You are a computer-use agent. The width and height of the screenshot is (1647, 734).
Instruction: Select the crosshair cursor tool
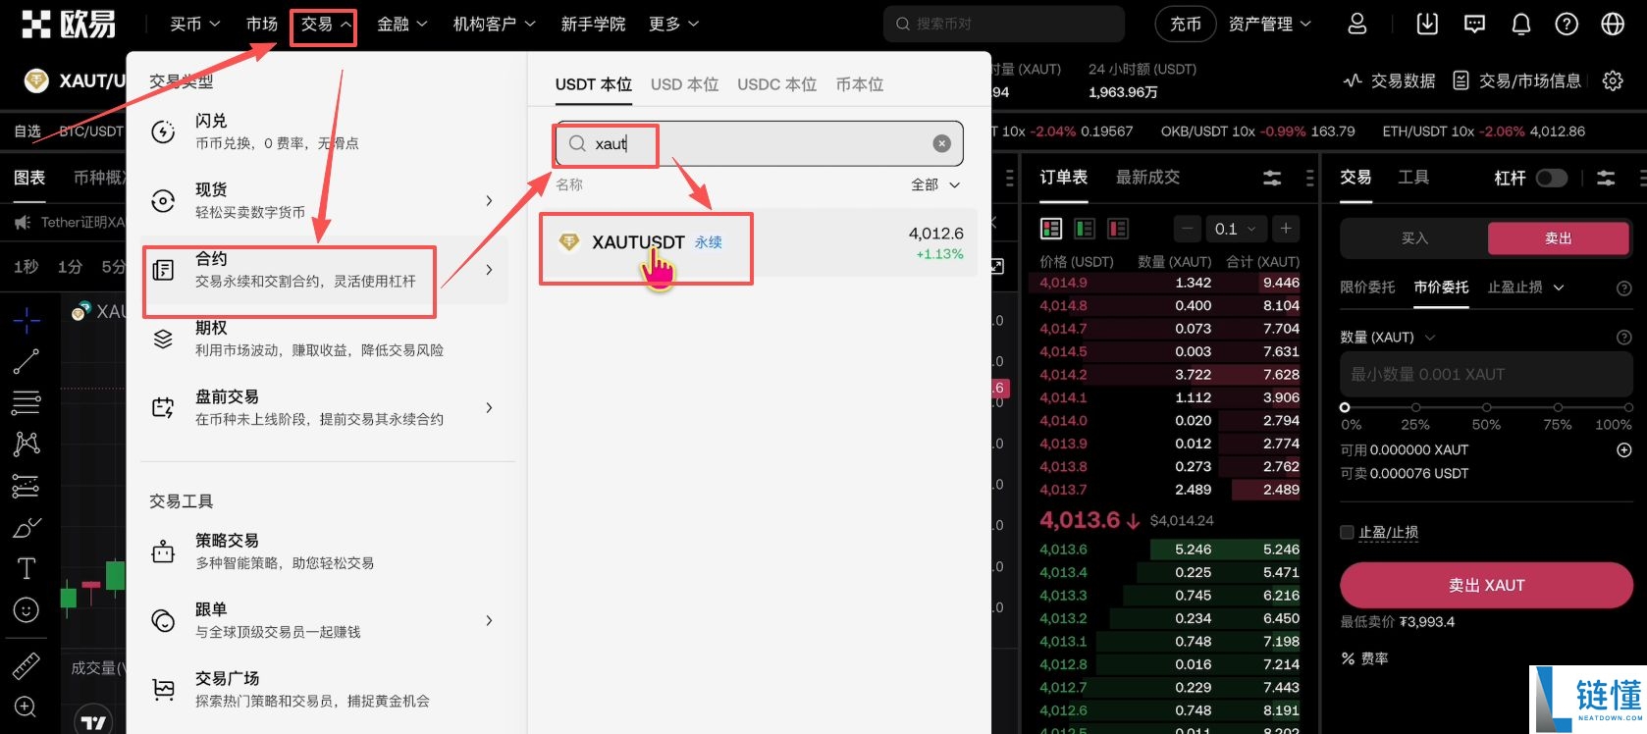coord(27,319)
